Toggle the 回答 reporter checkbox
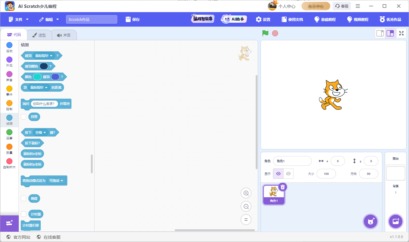This screenshot has width=409, height=242. point(23,116)
